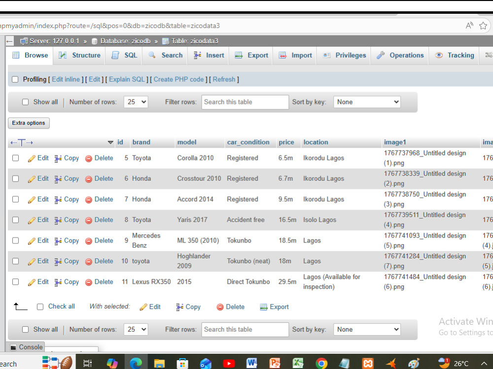The height and width of the screenshot is (369, 493).
Task: Tick the top Show all checkbox
Action: coord(26,102)
